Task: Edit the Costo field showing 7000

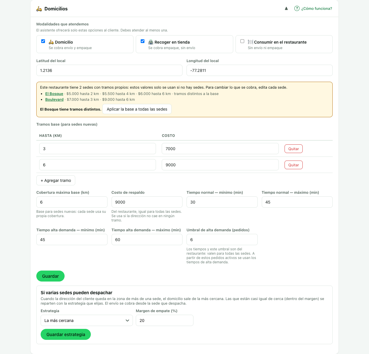Action: (x=220, y=149)
